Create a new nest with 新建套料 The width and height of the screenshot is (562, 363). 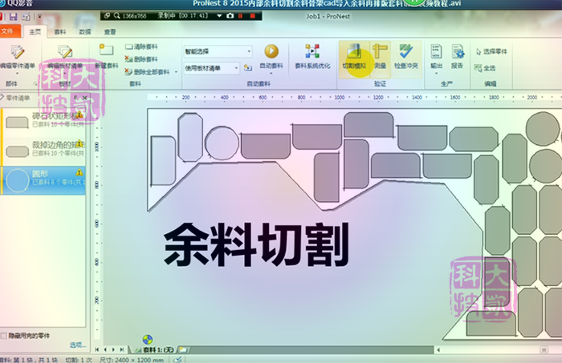click(x=107, y=57)
